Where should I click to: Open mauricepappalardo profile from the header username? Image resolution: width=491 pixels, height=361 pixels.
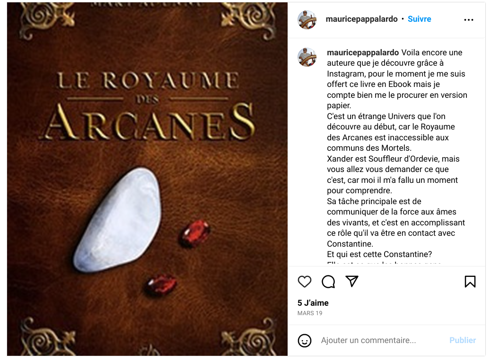pyautogui.click(x=362, y=19)
